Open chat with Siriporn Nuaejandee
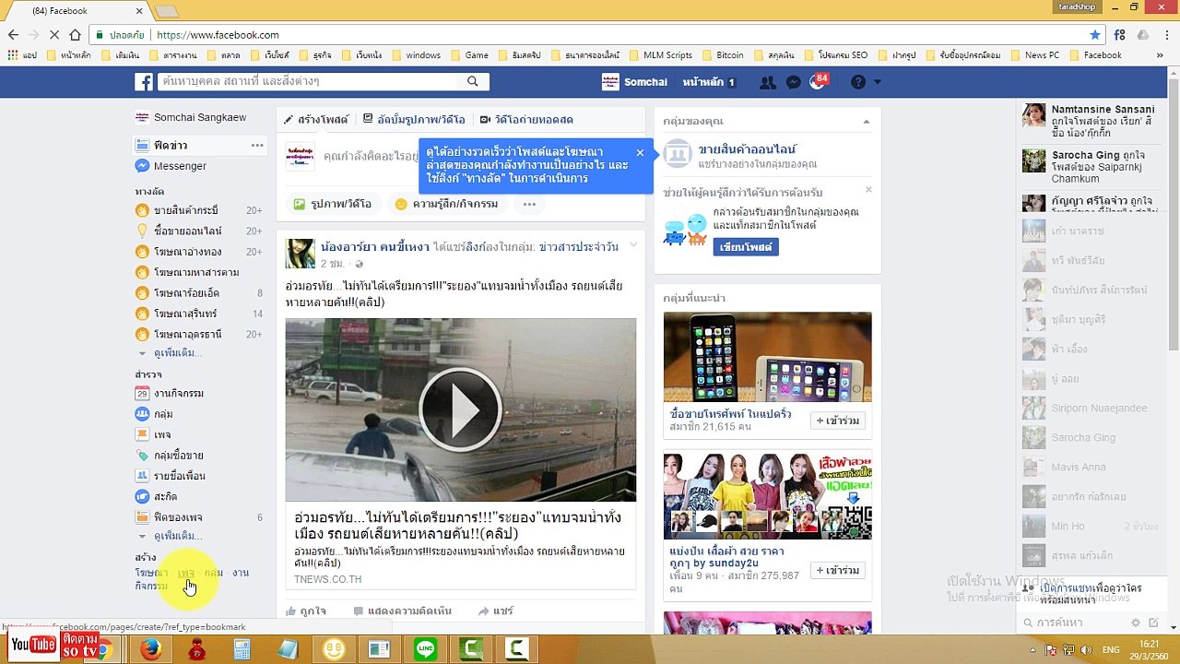1180x664 pixels. pos(1090,408)
